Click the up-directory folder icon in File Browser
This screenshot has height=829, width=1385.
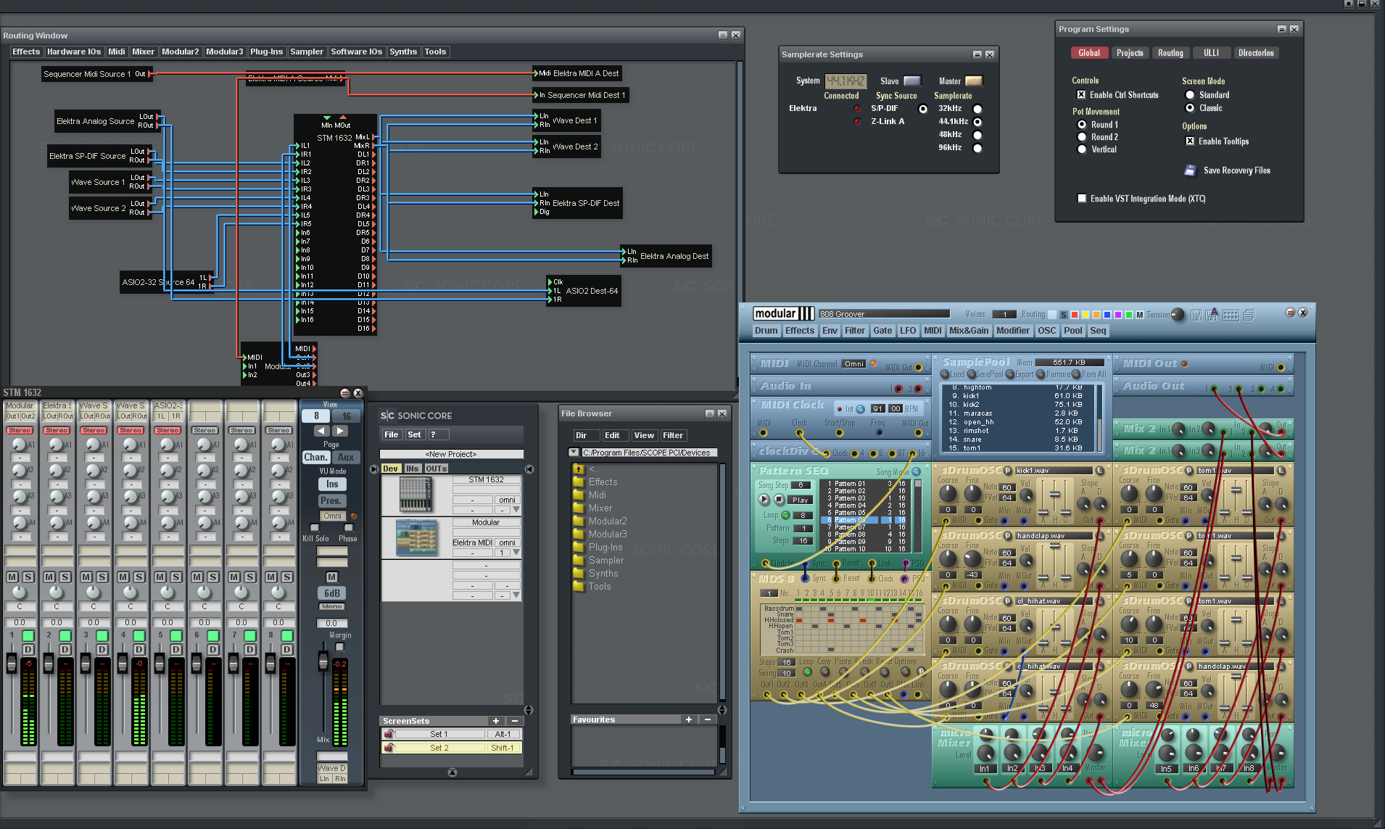coord(578,469)
